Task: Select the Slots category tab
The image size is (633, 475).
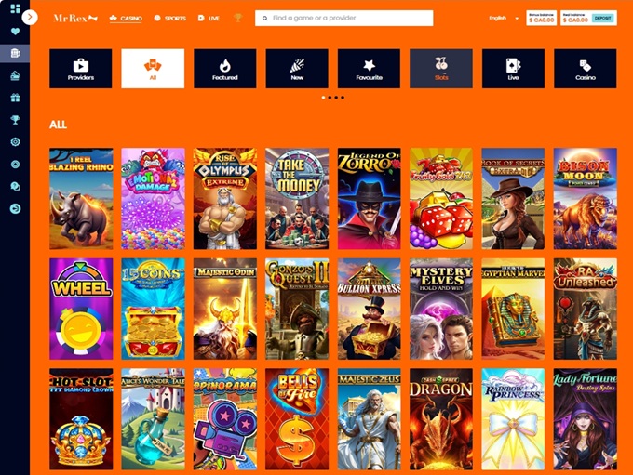Action: click(441, 69)
